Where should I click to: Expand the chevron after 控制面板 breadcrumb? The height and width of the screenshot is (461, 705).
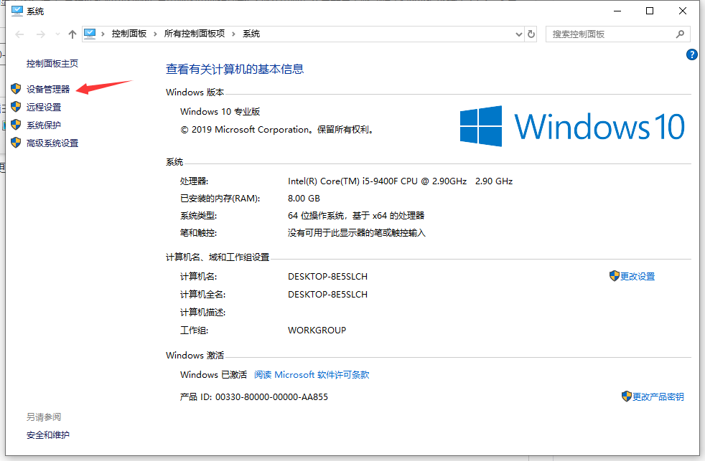pos(156,34)
